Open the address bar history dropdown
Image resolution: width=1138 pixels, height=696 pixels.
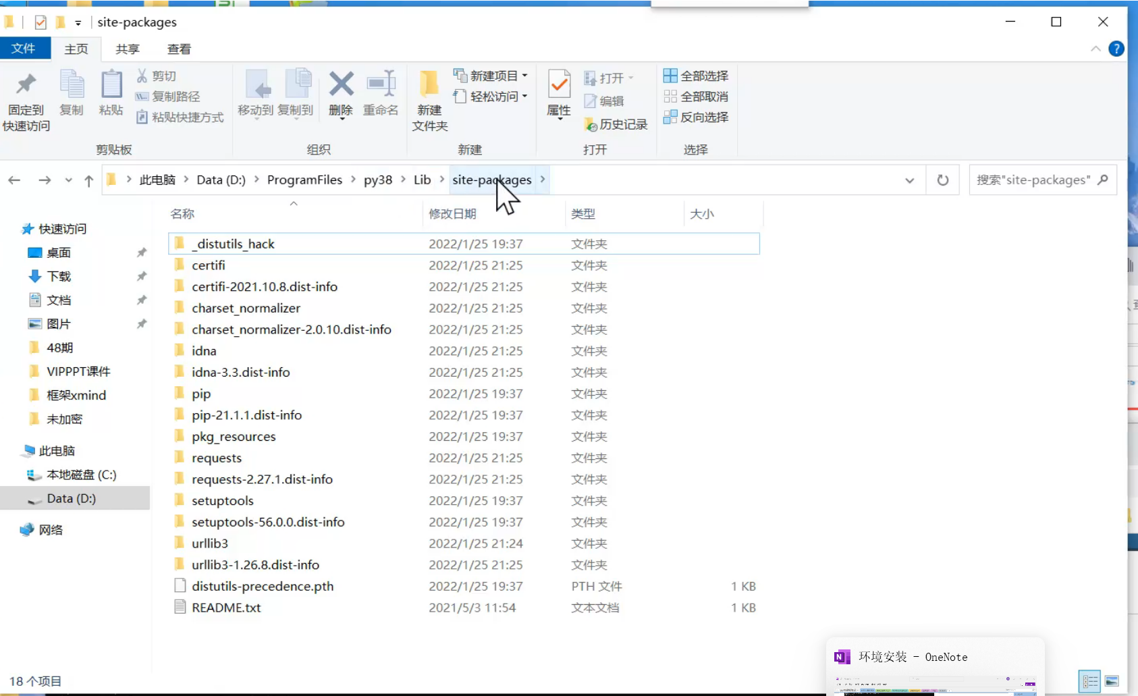tap(909, 180)
